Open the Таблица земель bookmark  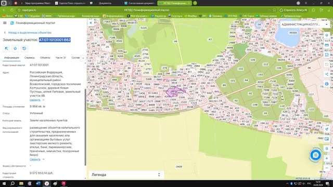[x=266, y=16]
